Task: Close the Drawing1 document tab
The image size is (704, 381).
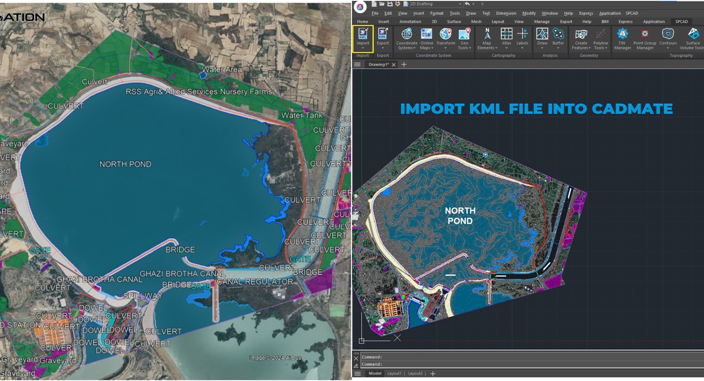Action: point(394,65)
